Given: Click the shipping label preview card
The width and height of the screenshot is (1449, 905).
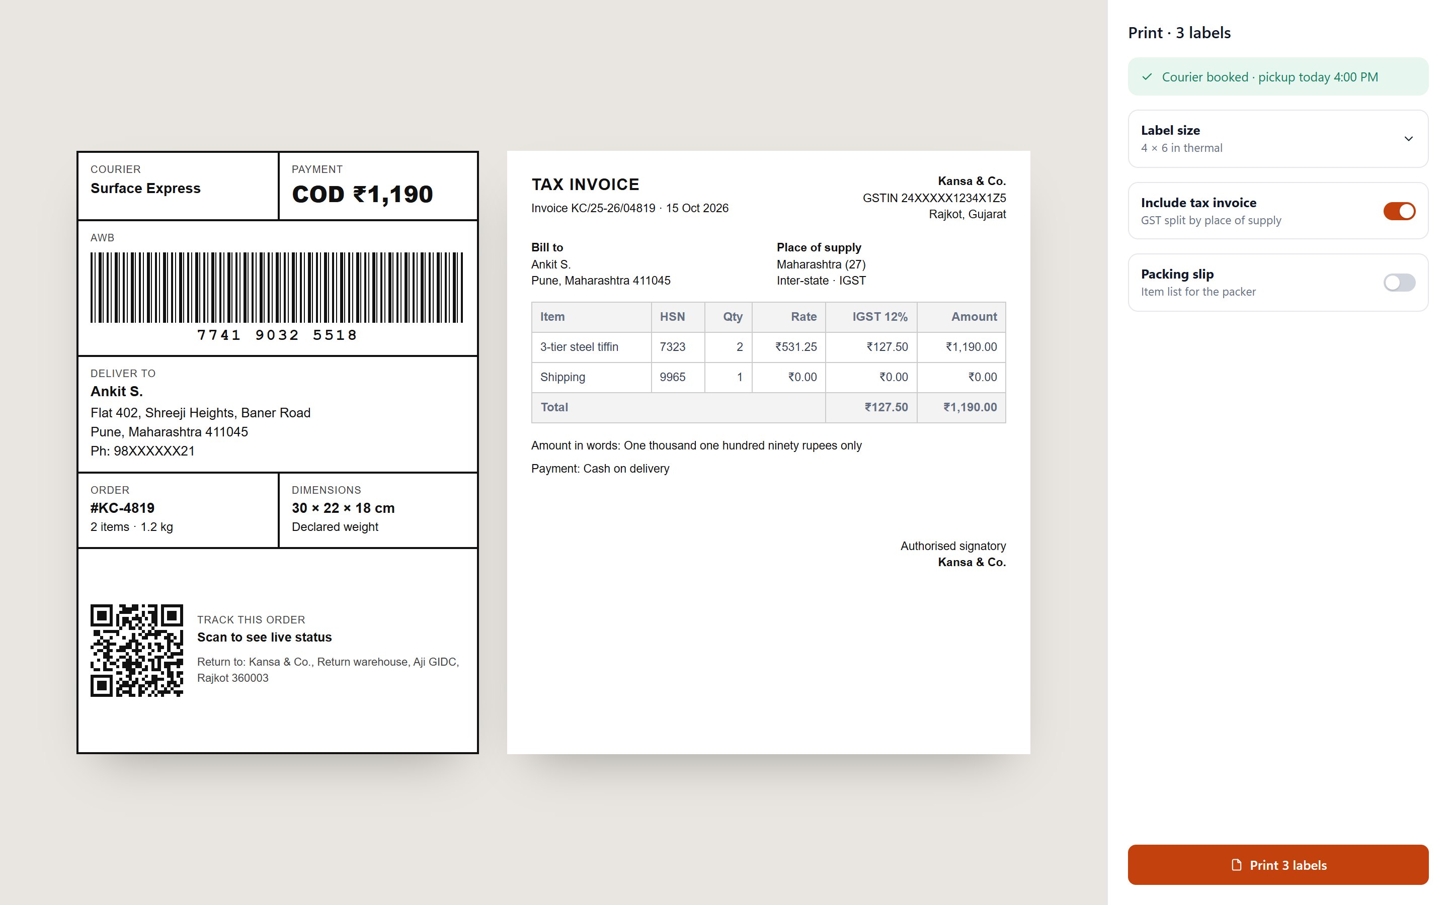Looking at the screenshot, I should (277, 452).
